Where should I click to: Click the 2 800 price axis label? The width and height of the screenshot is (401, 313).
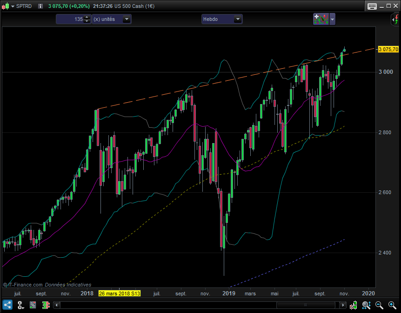coord(385,132)
